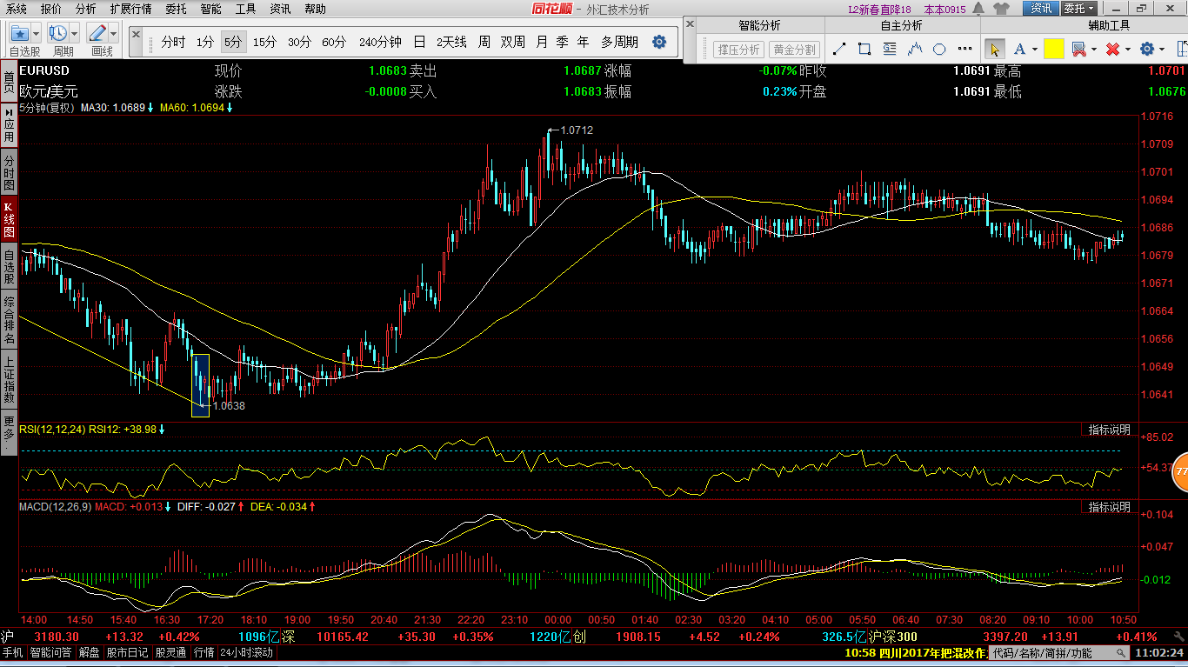
Task: Select the line segment drawing tool
Action: click(x=839, y=50)
